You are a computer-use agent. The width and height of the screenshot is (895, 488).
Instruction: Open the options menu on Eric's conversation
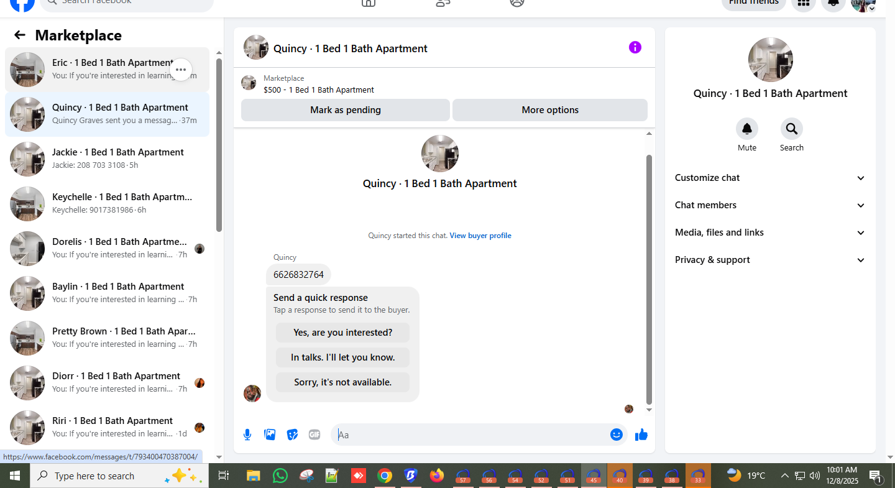point(181,70)
